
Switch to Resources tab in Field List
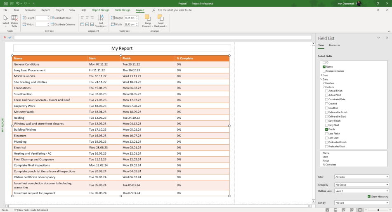pos(334,45)
